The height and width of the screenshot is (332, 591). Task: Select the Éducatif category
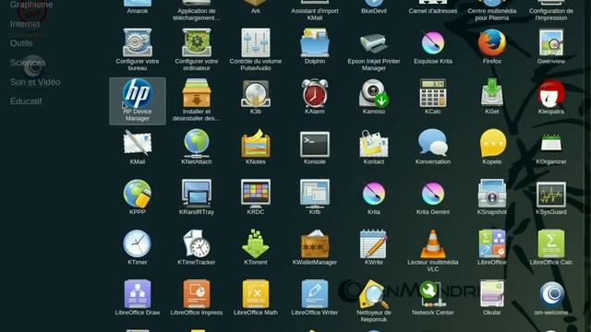[26, 101]
